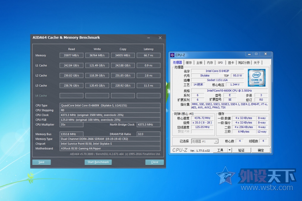Click the Memory Type field Dual Channel DDR4-2666
This screenshot has height=201, width=302.
[110, 139]
